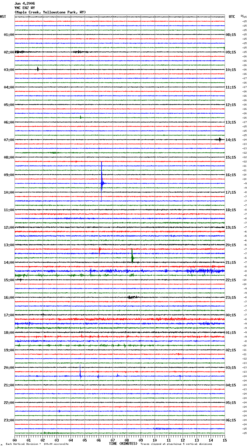
Task: Select the '09:00' MST time label
Action: (x=9, y=175)
